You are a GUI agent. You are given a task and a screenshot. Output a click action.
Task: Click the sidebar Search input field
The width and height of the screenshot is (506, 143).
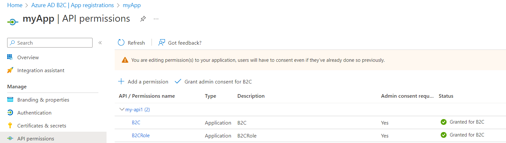50,43
